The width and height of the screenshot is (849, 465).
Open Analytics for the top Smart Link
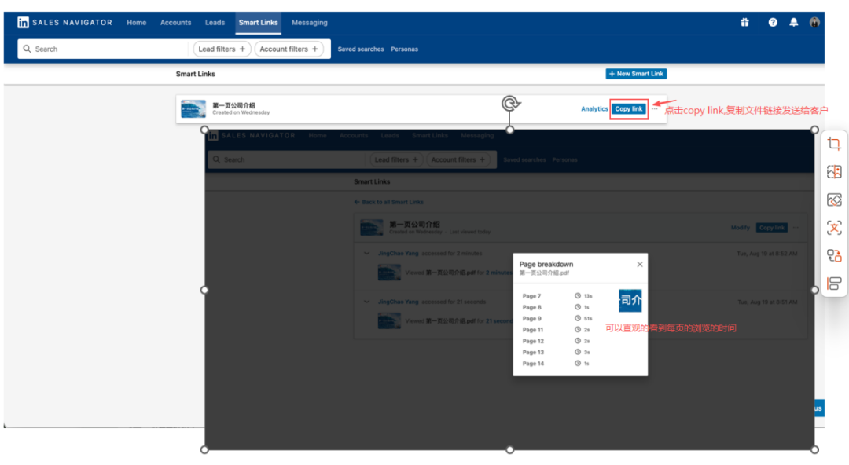(x=594, y=109)
